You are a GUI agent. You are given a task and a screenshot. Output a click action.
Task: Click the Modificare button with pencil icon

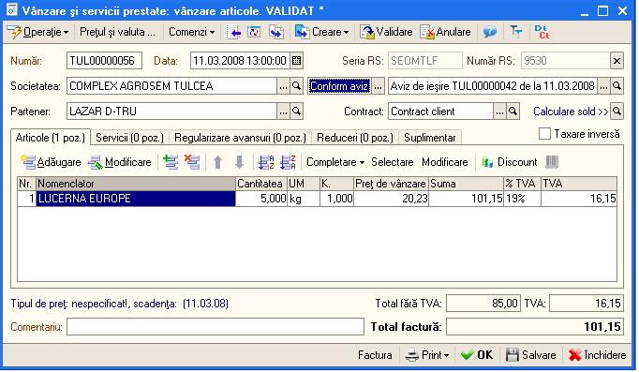click(x=120, y=162)
